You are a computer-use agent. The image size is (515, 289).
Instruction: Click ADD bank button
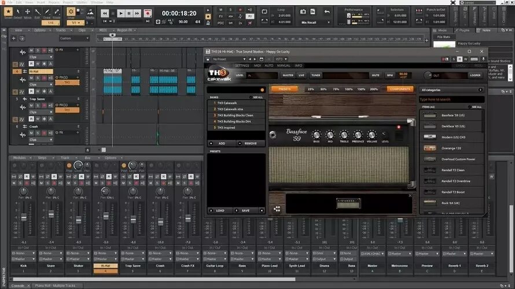coord(222,143)
